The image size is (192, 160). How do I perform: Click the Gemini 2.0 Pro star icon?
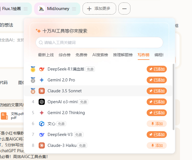[42, 80]
